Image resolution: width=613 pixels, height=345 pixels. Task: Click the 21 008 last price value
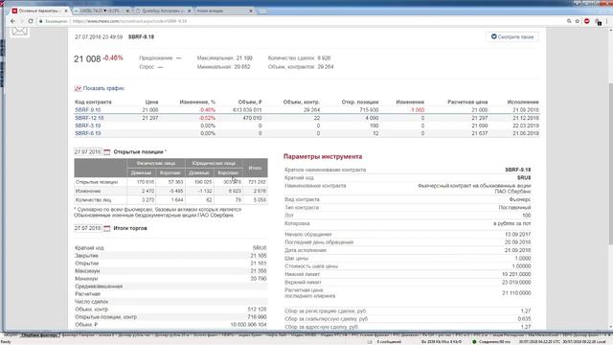point(87,59)
